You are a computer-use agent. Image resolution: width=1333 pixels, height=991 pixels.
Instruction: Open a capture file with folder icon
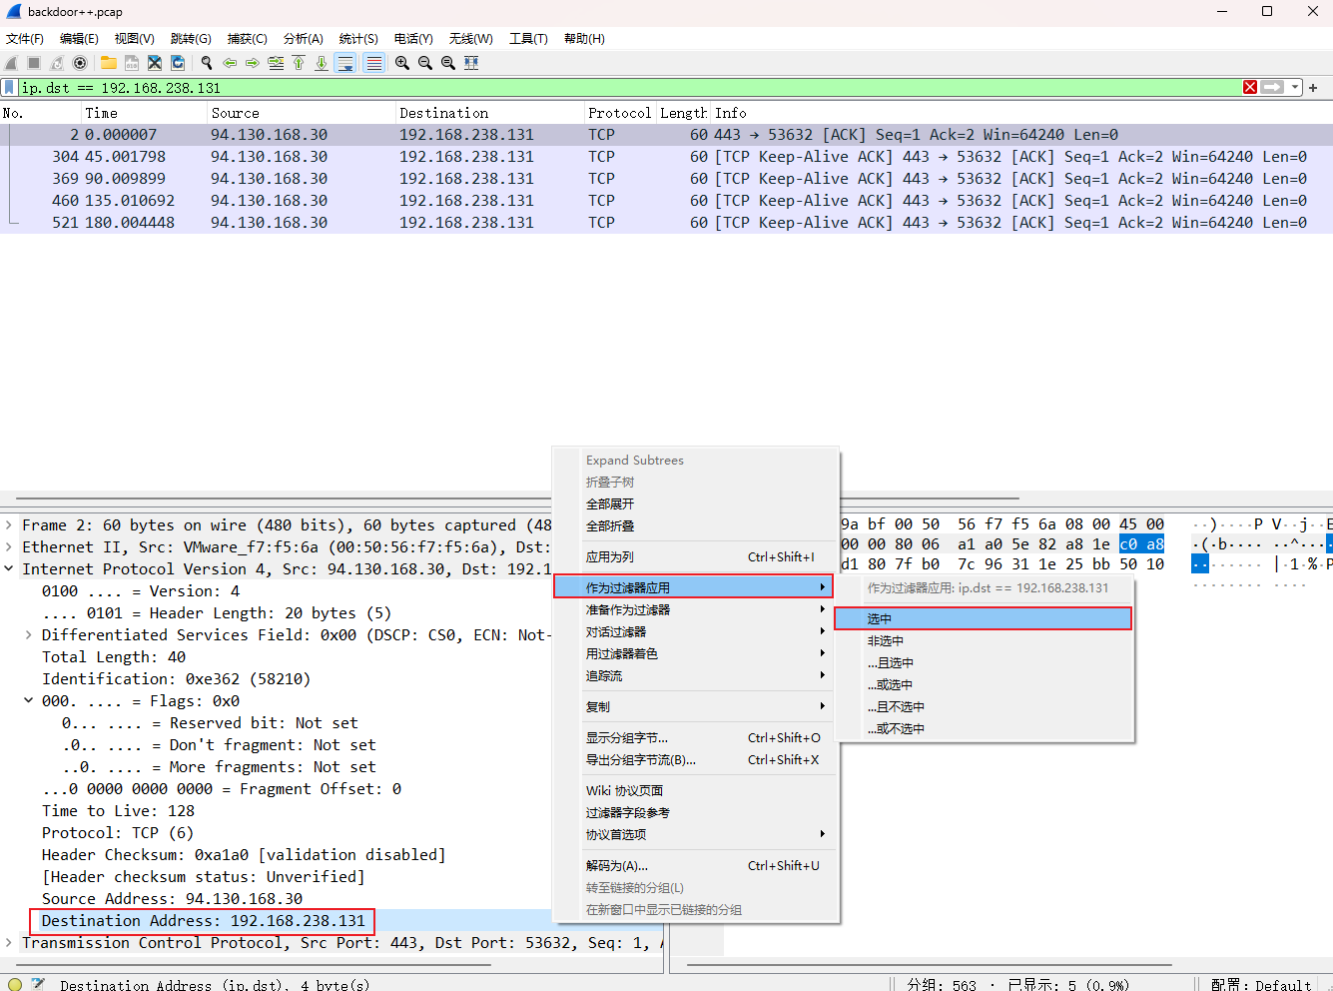[109, 62]
